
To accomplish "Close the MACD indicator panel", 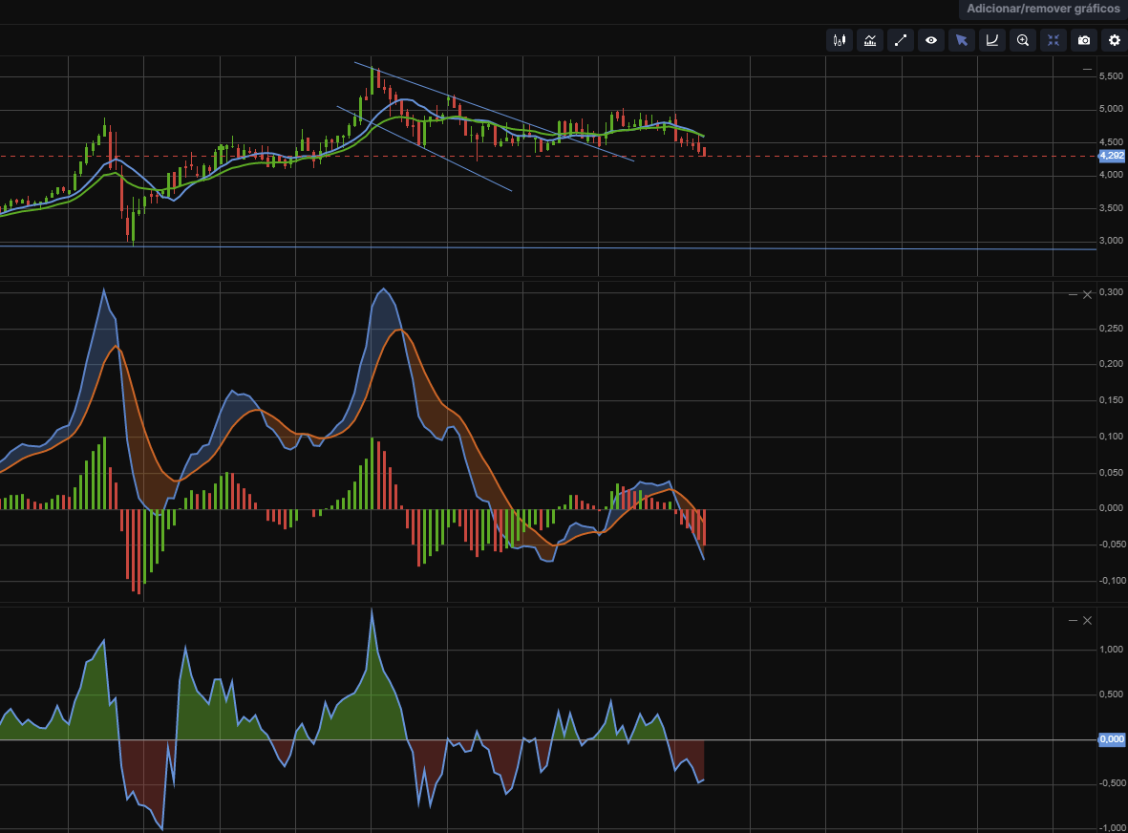I will 1087,294.
